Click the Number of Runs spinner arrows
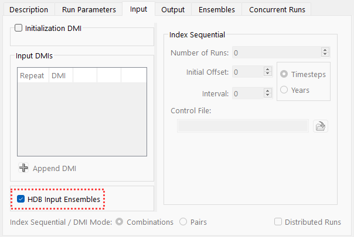This screenshot has height=237, width=354. click(x=325, y=53)
